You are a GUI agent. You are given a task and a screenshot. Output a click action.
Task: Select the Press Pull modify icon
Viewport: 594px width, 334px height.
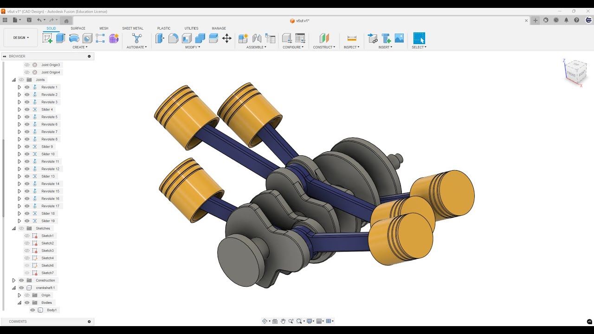(x=160, y=39)
